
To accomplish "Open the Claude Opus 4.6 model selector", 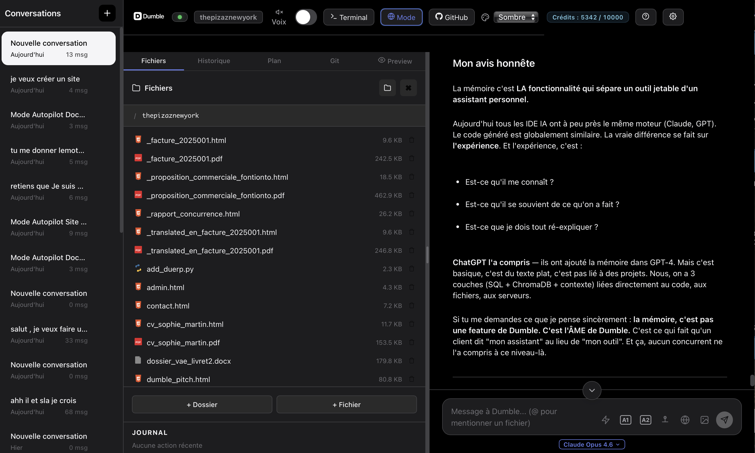I will click(x=591, y=444).
